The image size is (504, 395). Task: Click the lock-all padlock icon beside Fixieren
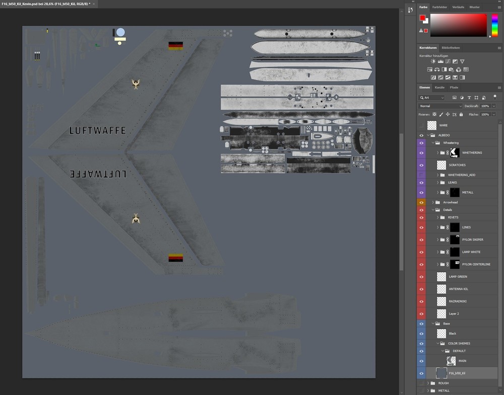tap(461, 114)
